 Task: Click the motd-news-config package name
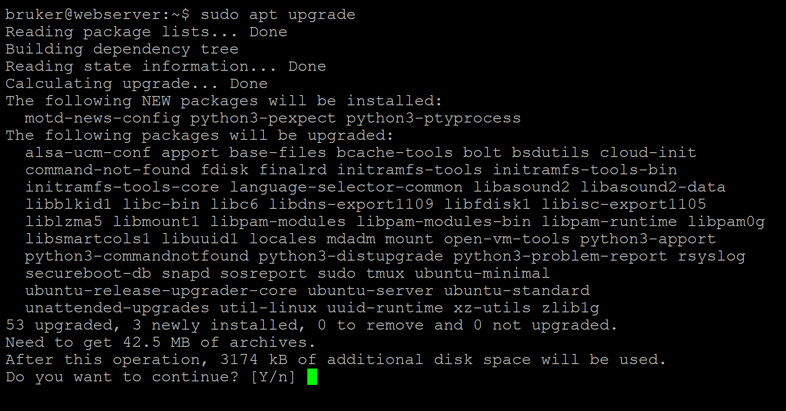pos(102,118)
